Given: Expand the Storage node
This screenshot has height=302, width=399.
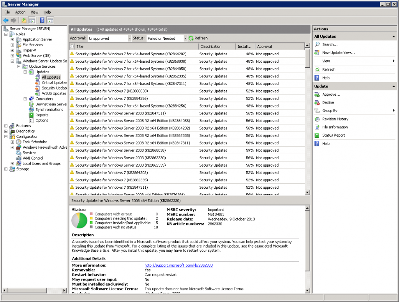Looking at the screenshot, I should [6, 169].
